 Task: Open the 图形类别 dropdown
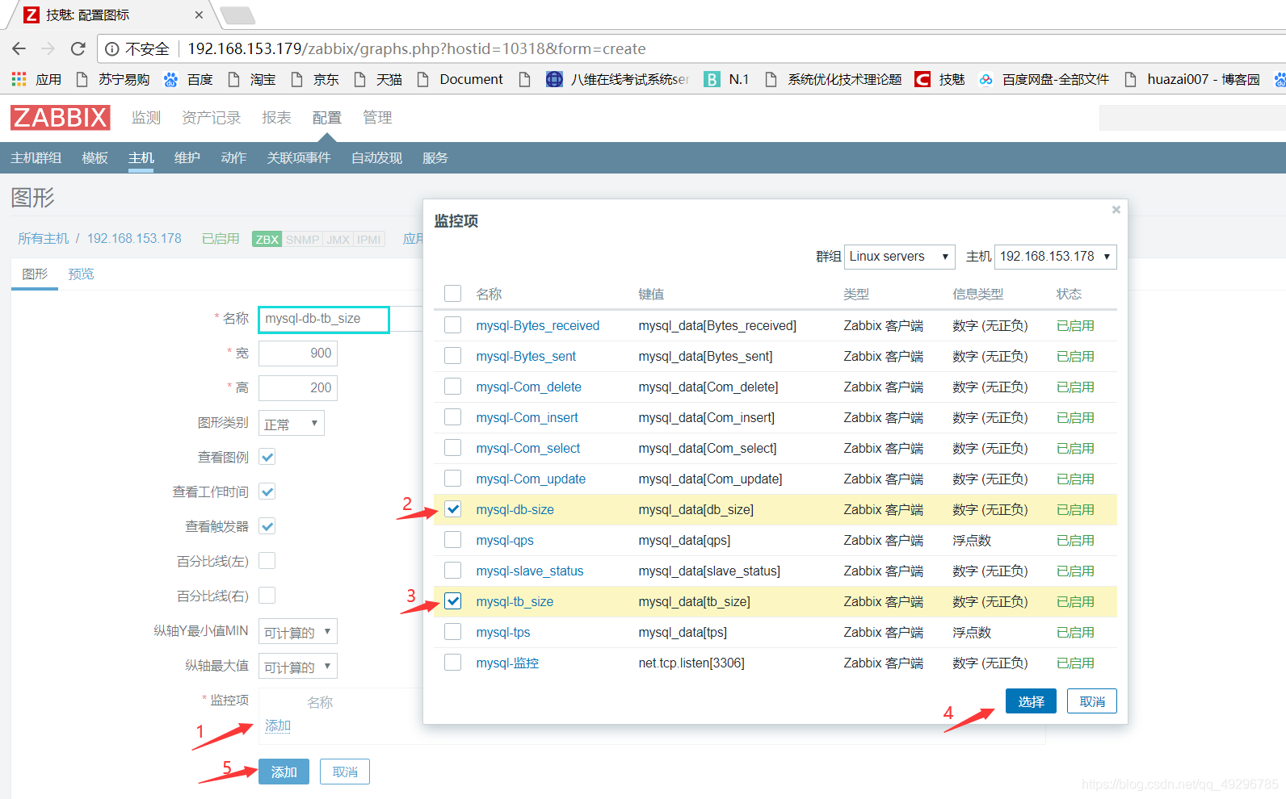pos(291,423)
